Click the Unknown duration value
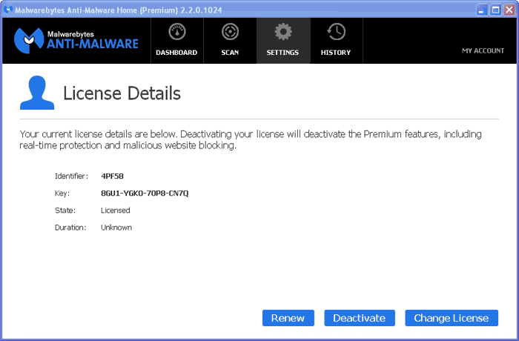Image resolution: width=519 pixels, height=341 pixels. pos(116,228)
